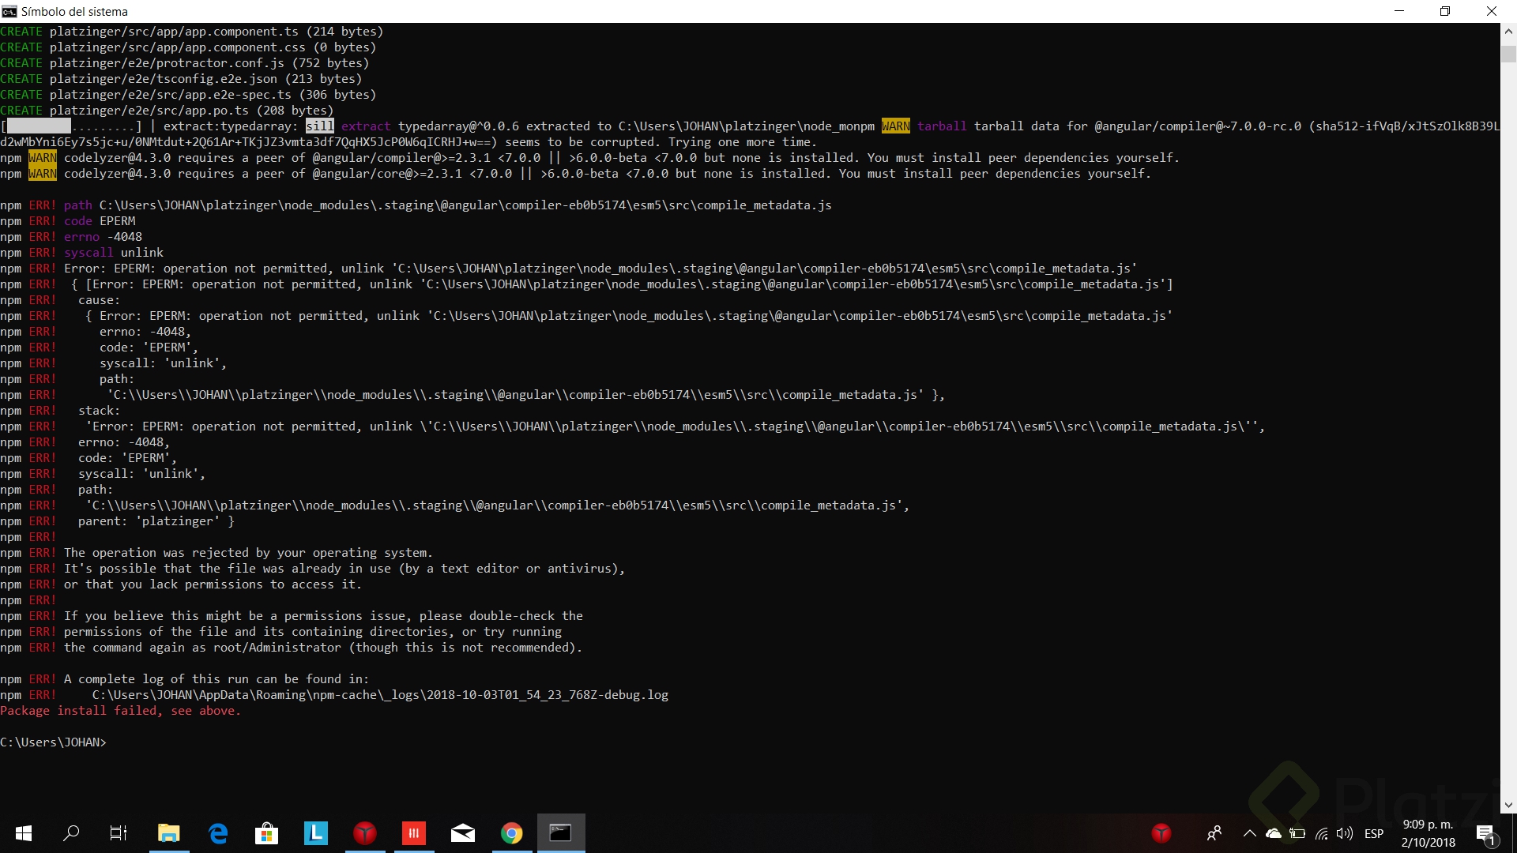This screenshot has height=853, width=1517.
Task: Mute audio via the speaker tray icon
Action: coord(1346,833)
